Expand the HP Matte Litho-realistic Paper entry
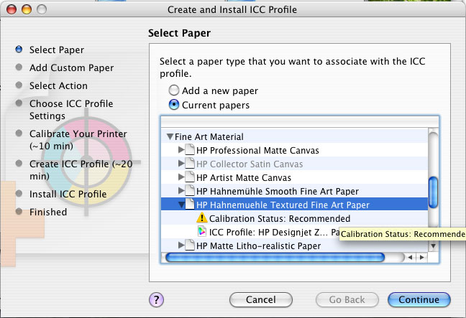 tap(181, 245)
